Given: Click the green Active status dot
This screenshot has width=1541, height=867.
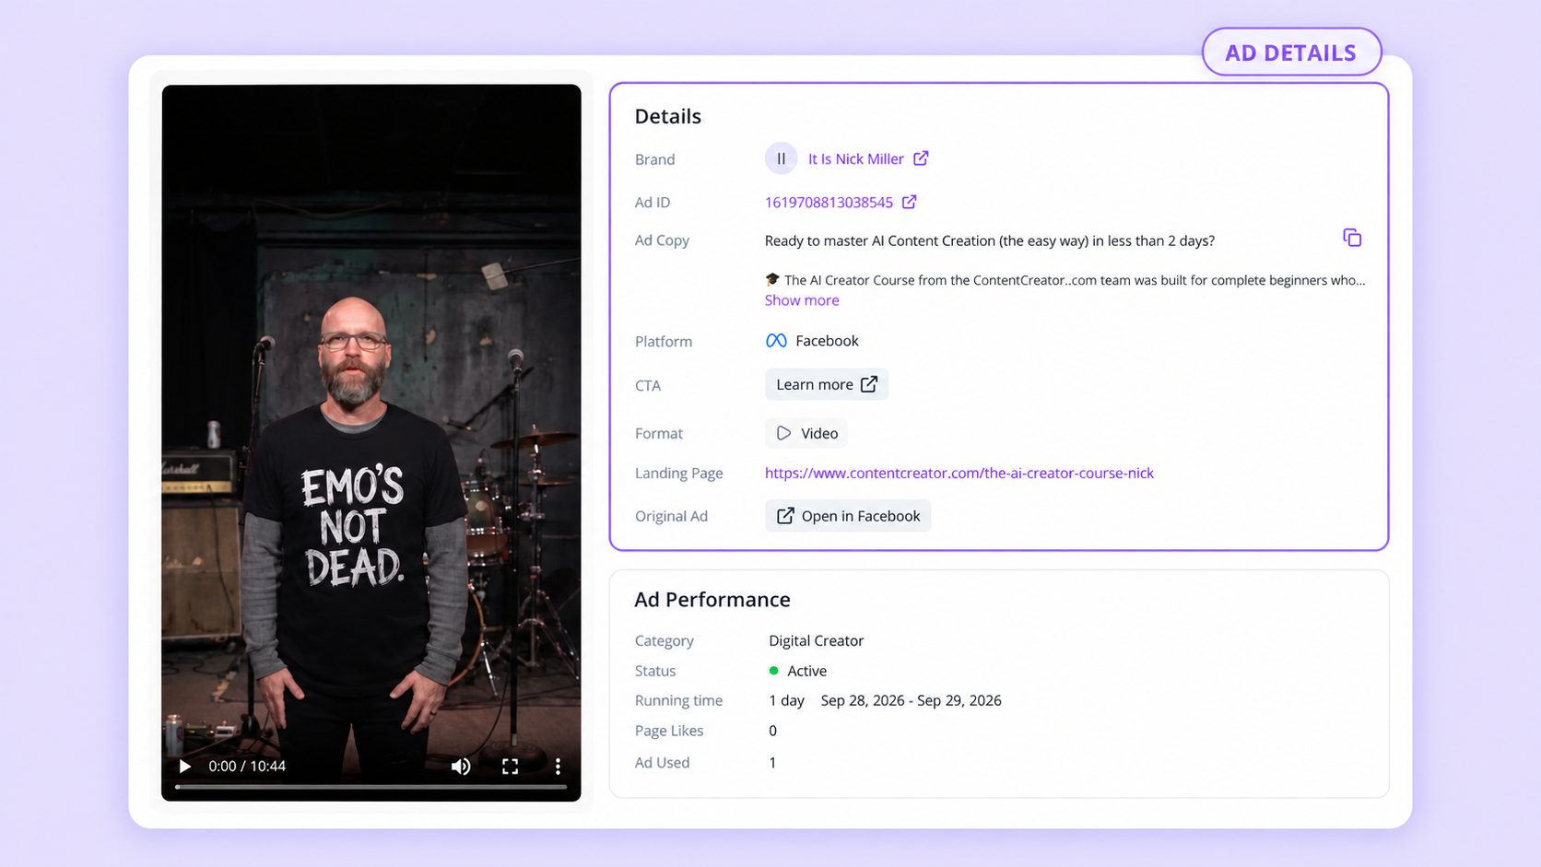Looking at the screenshot, I should pyautogui.click(x=773, y=671).
